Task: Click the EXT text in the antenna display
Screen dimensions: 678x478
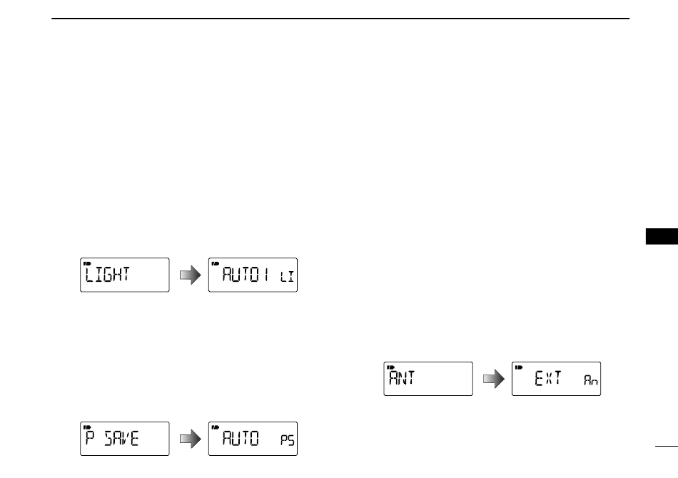Action: click(x=548, y=378)
